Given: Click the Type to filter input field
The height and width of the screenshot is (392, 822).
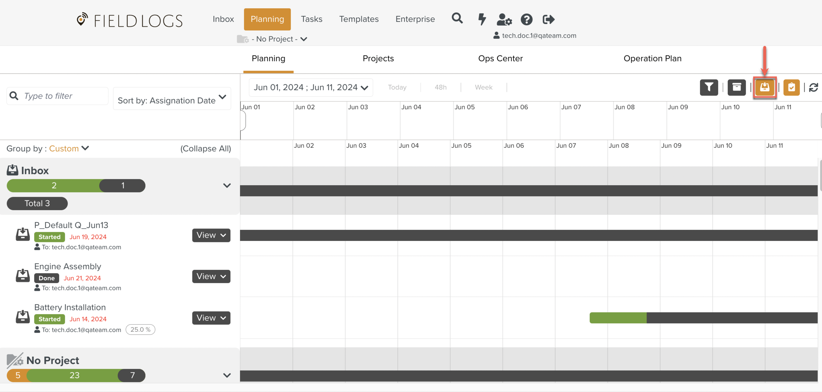Looking at the screenshot, I should point(62,96).
